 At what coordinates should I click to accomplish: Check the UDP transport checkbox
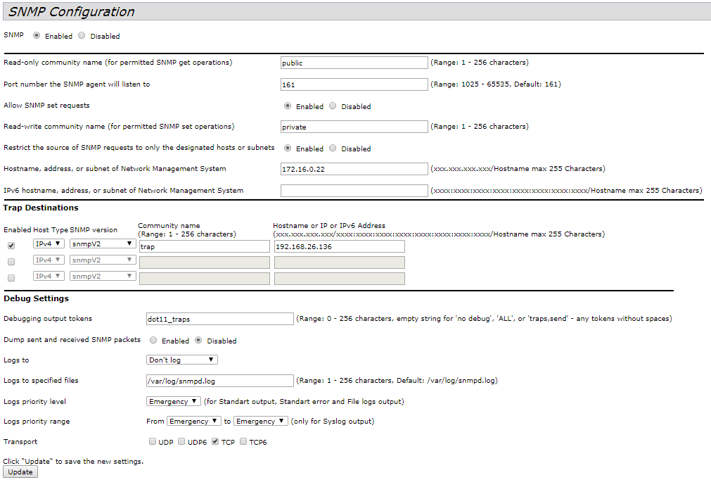click(153, 442)
